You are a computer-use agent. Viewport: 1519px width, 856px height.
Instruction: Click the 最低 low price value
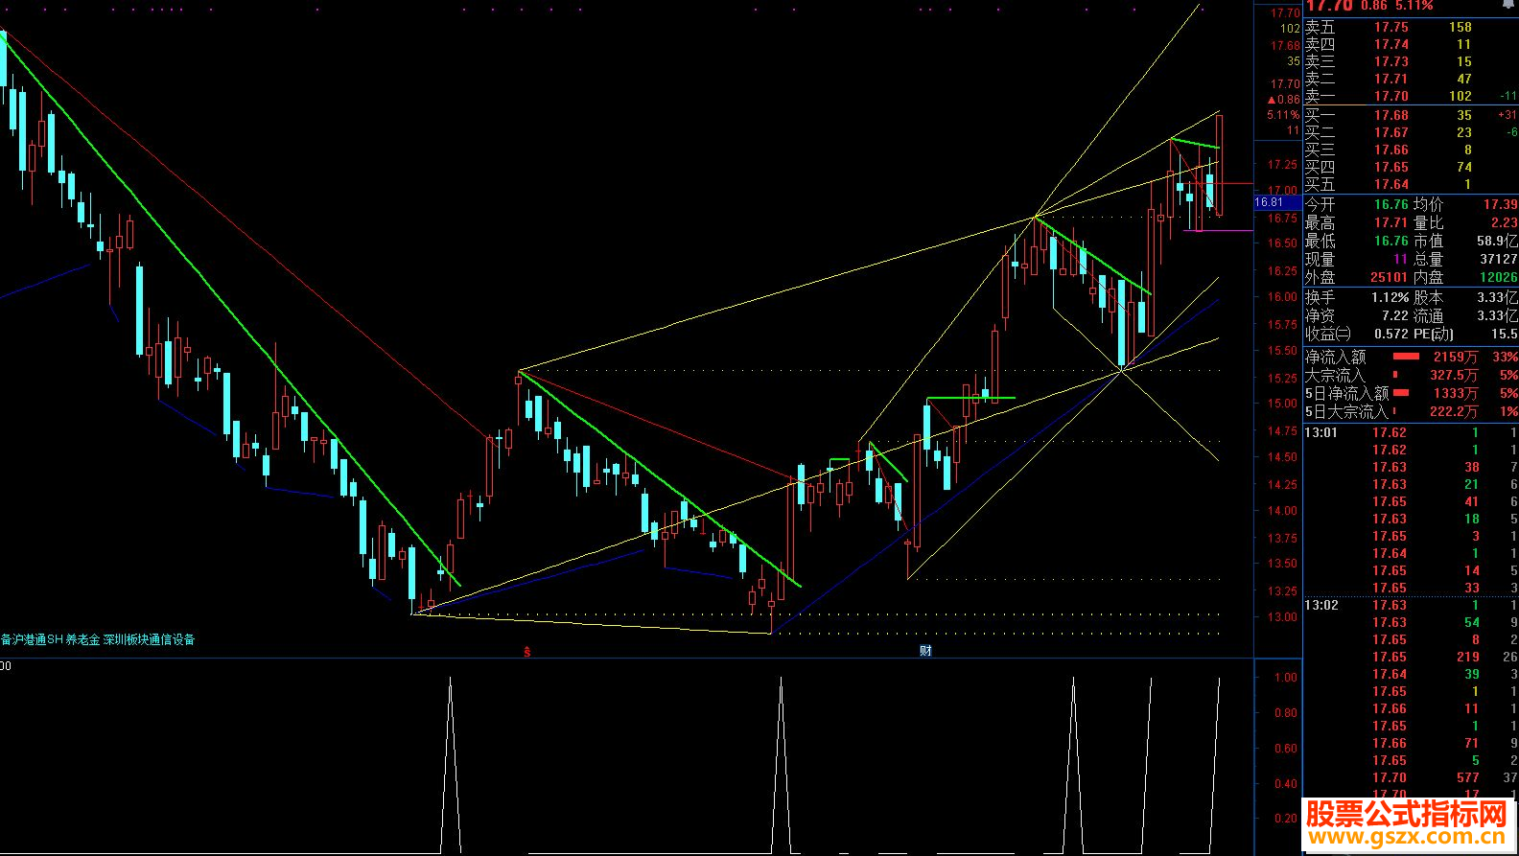[1390, 241]
